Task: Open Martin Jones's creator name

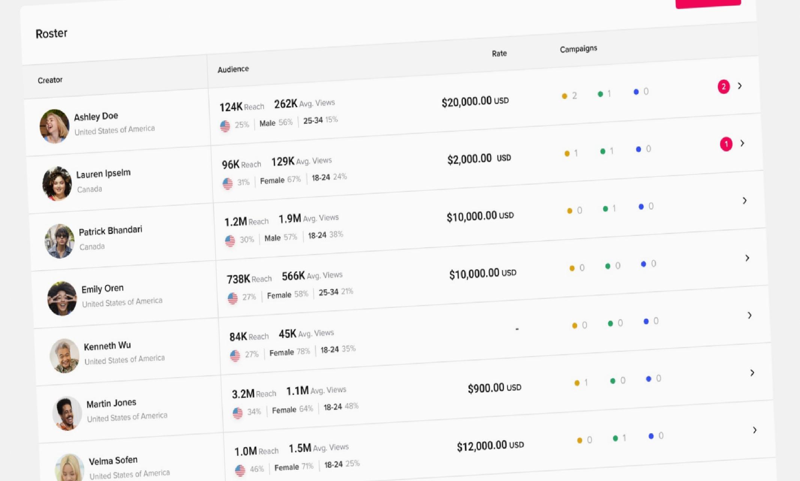Action: tap(111, 403)
